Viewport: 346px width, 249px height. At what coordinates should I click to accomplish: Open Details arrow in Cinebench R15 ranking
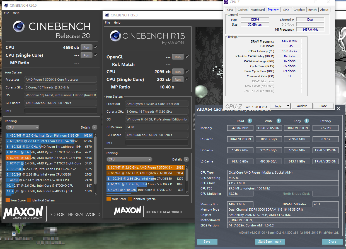[186, 159]
